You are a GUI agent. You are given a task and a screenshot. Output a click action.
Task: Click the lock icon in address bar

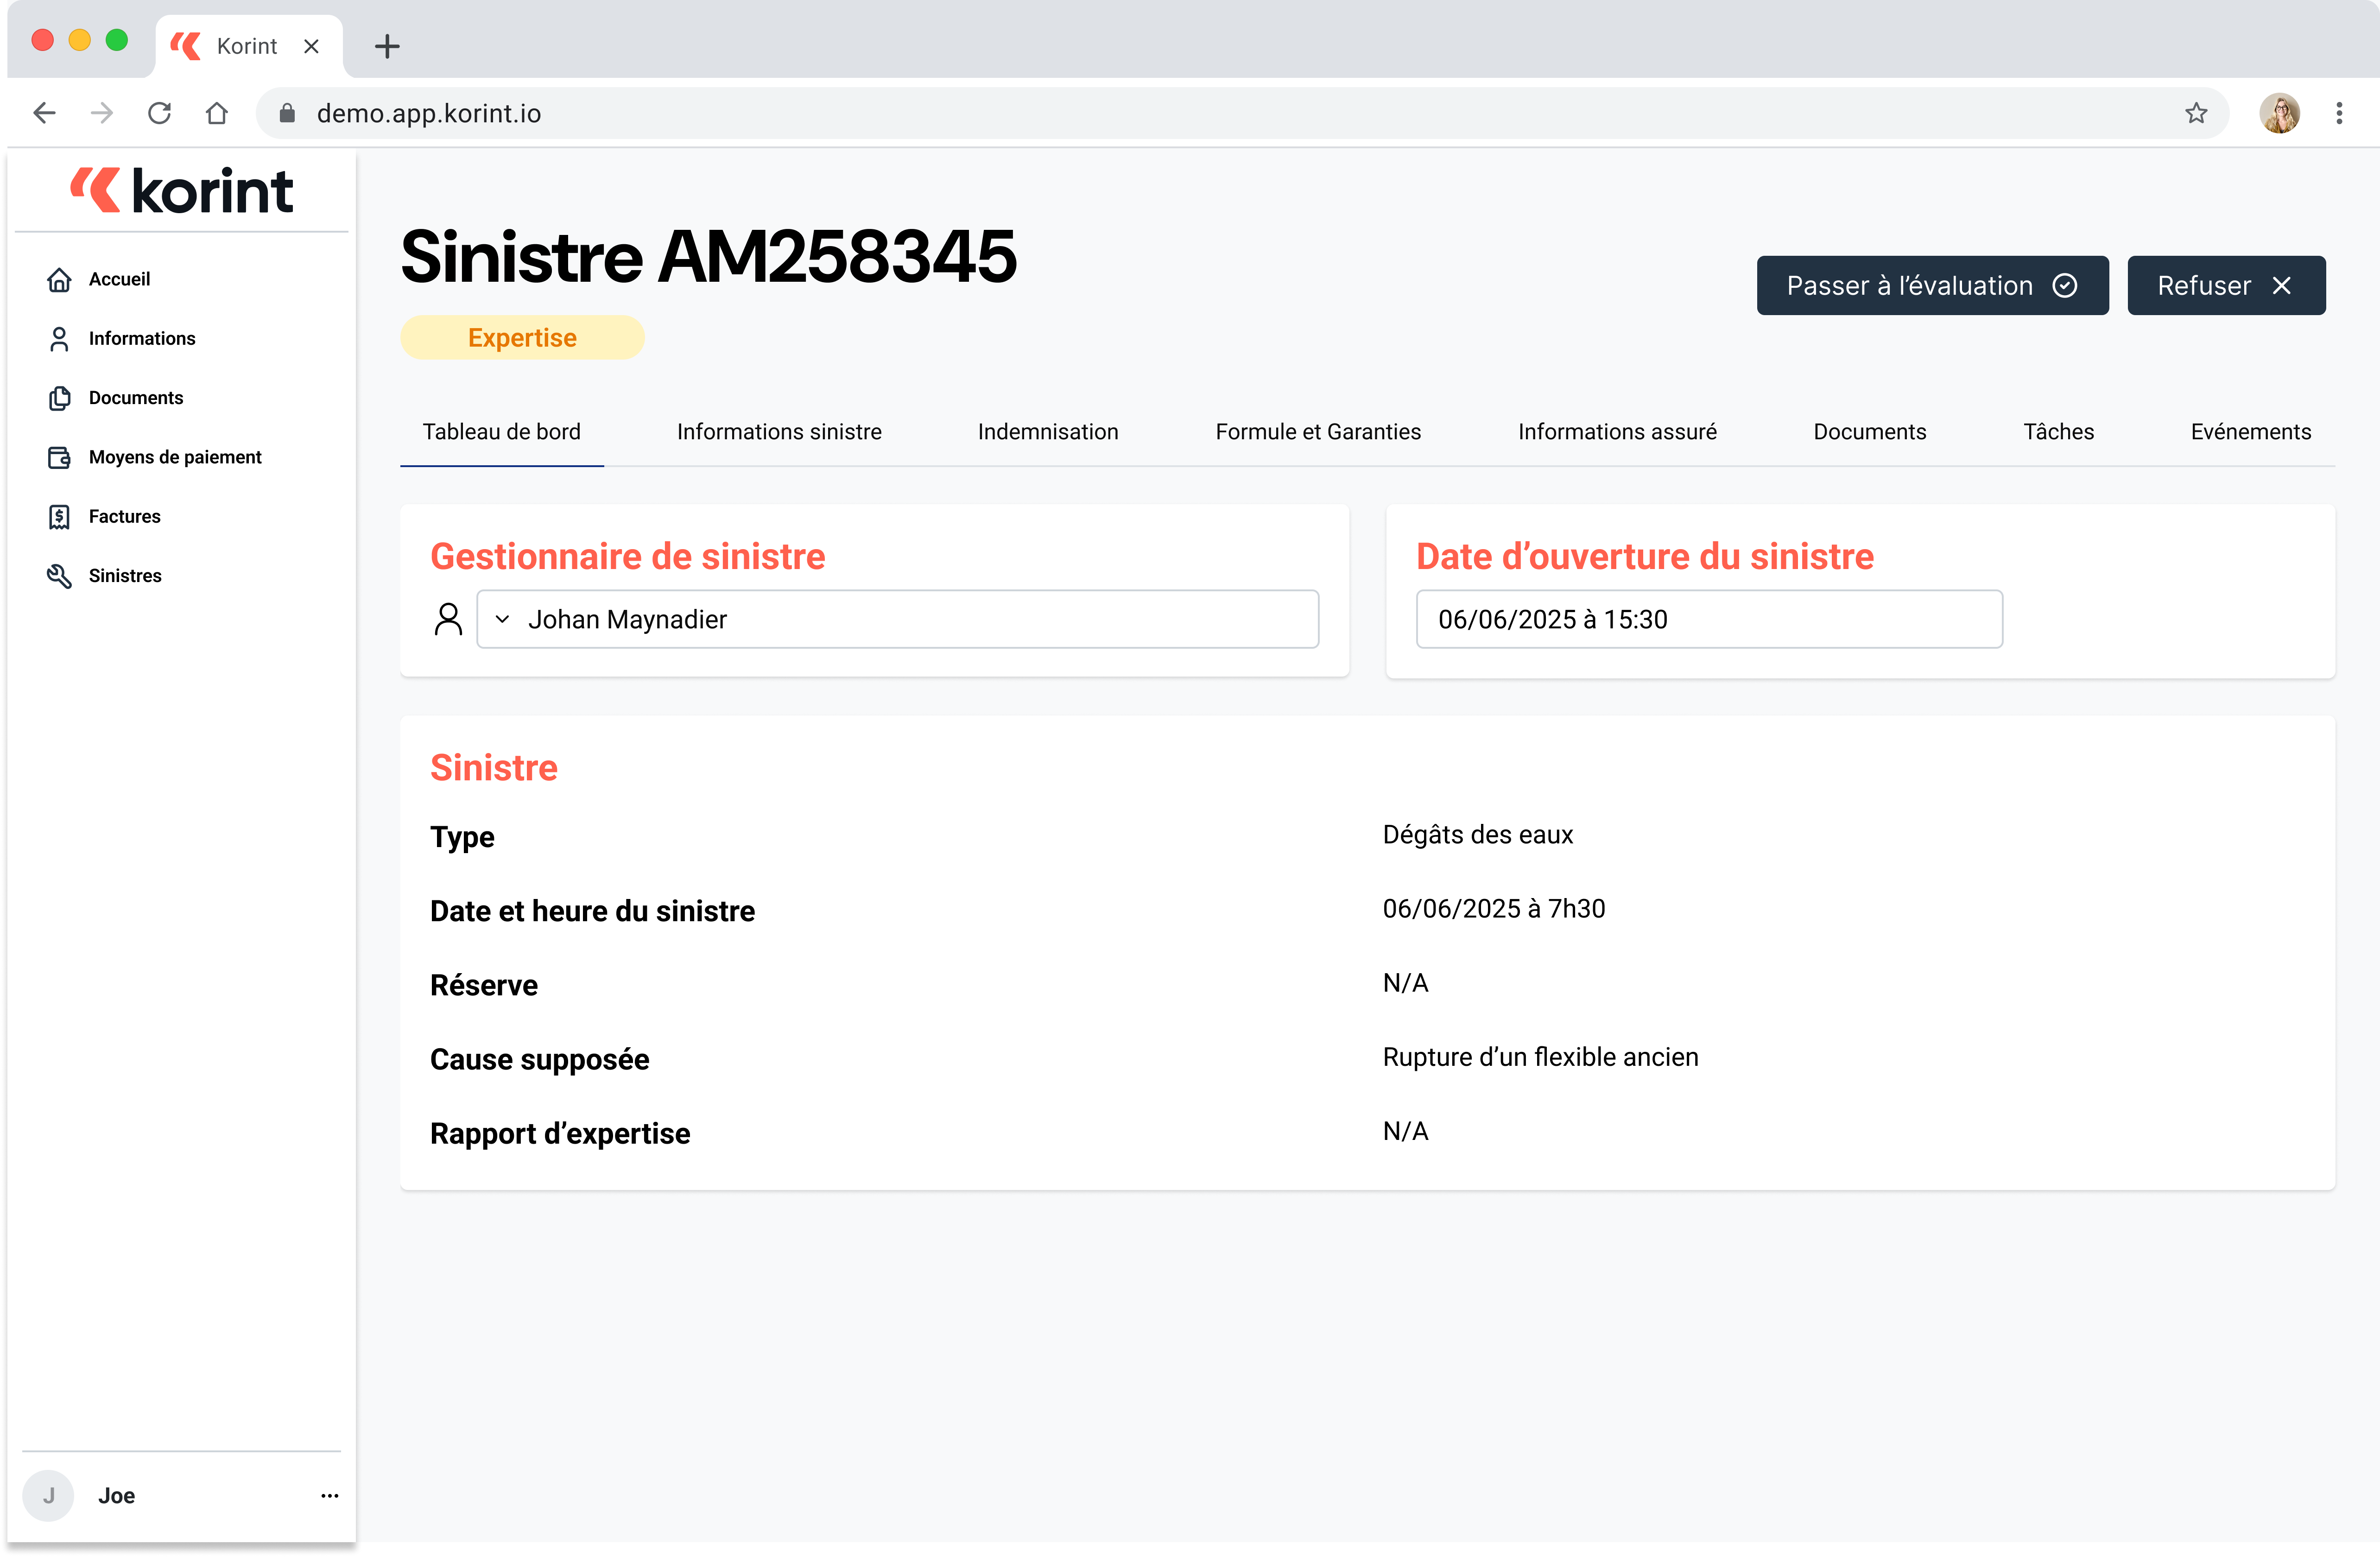[x=287, y=113]
